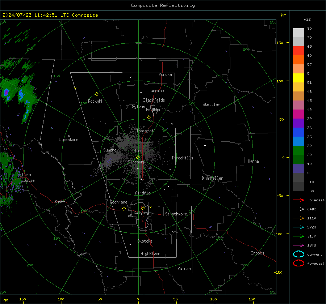Click the white plus marker west of Hanna
The width and height of the screenshot is (326, 304).
(205, 145)
